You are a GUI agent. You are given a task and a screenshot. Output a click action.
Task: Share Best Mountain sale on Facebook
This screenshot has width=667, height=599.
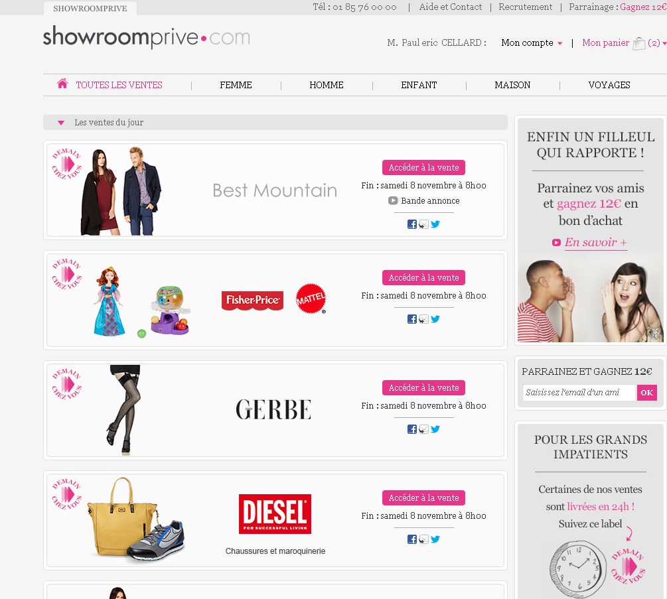click(411, 224)
